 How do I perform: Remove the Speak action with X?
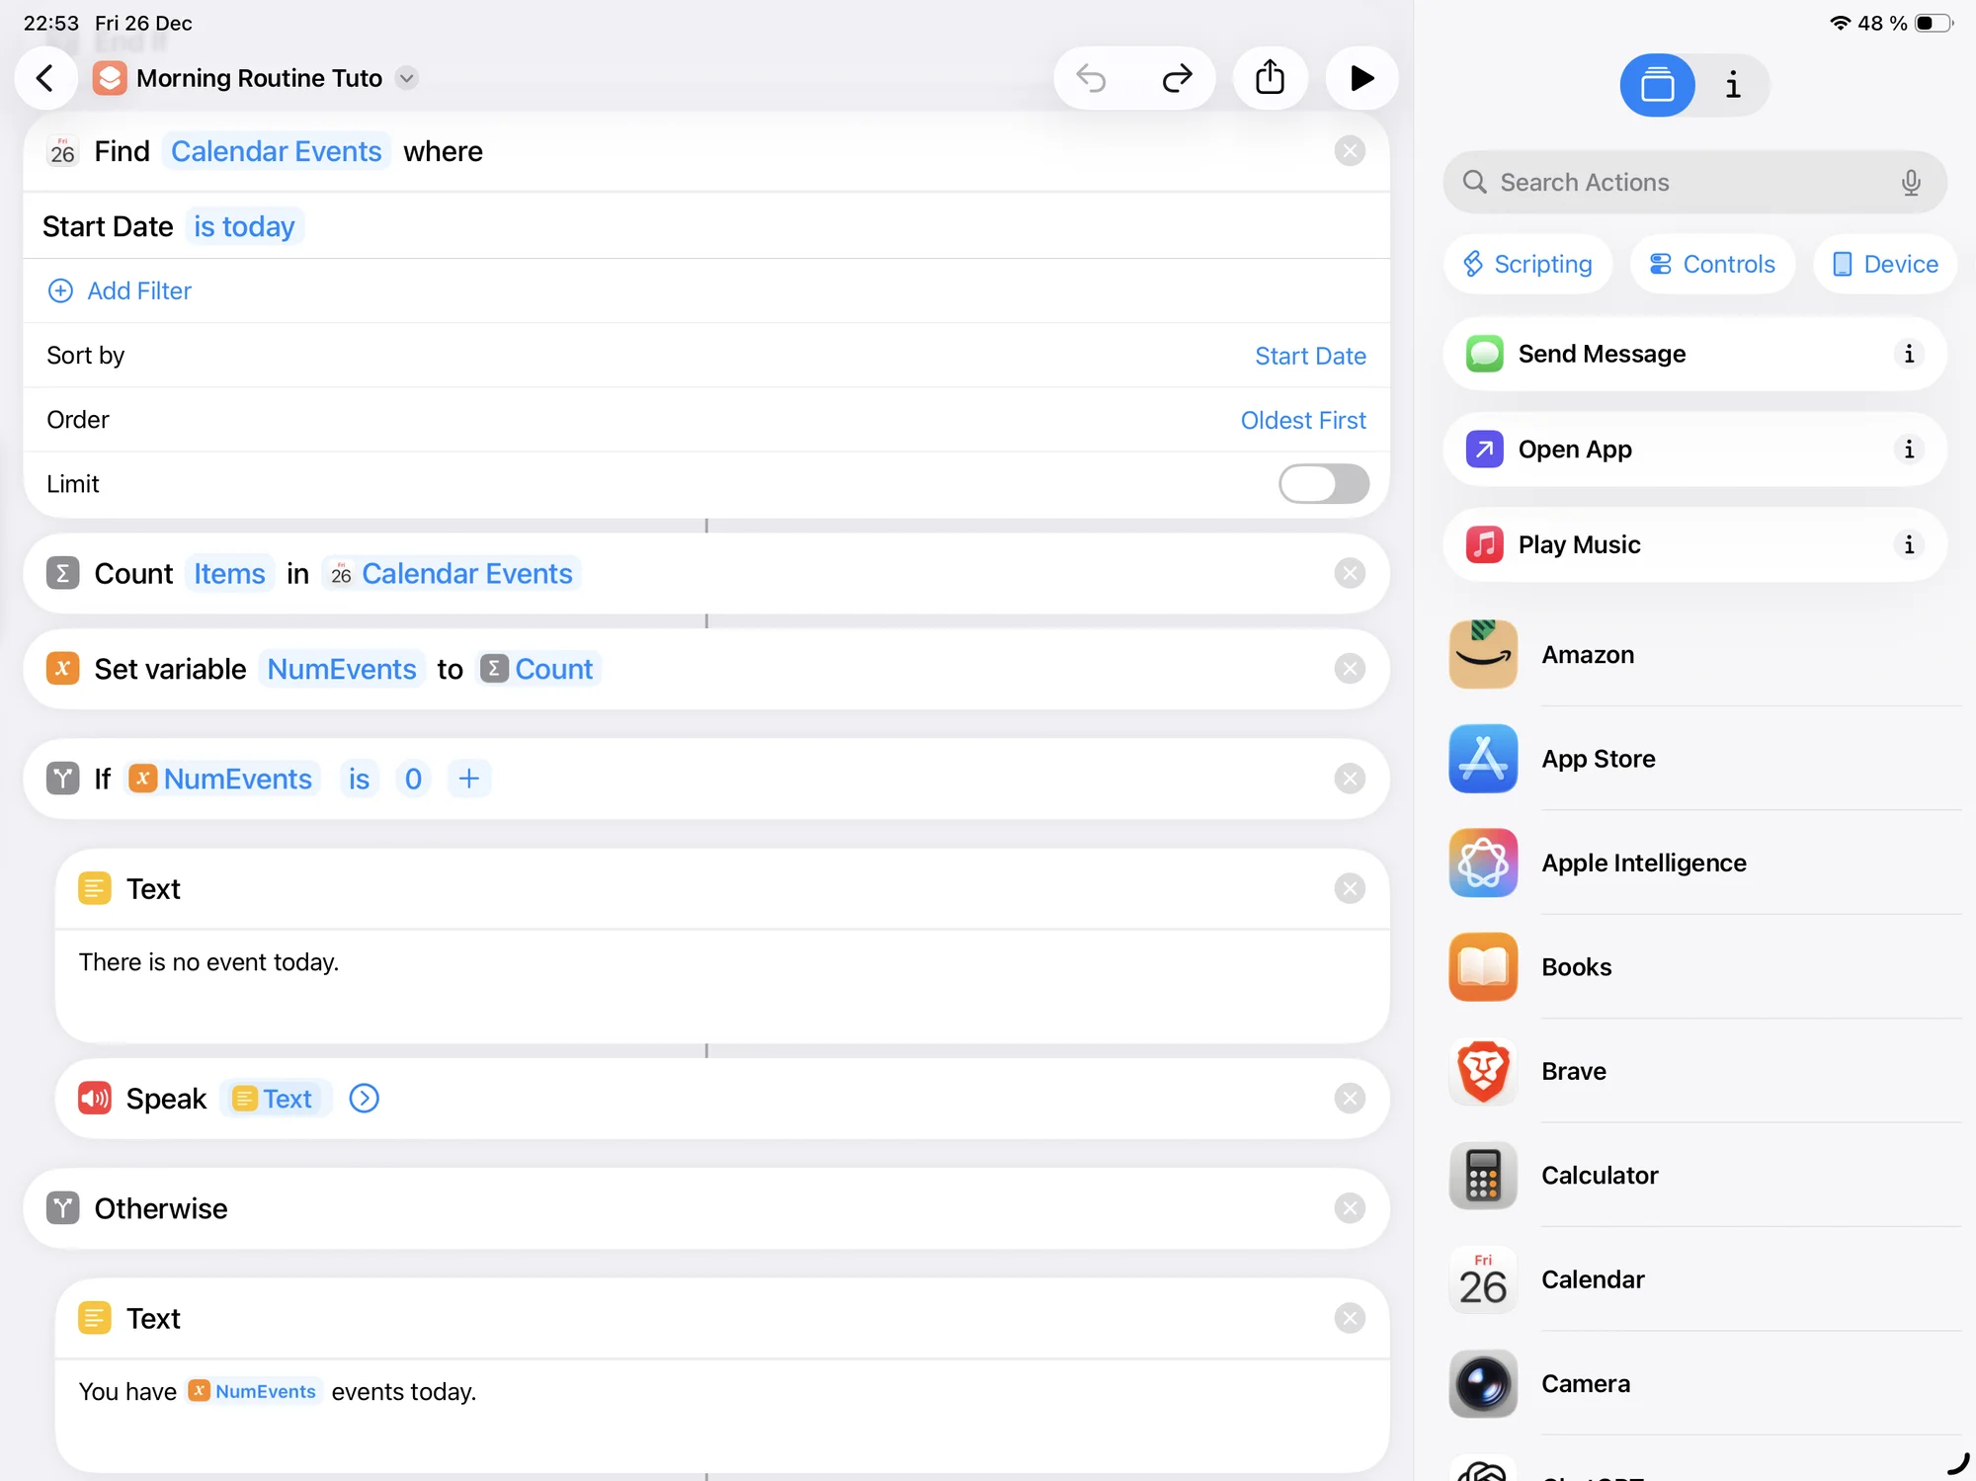(1350, 1099)
